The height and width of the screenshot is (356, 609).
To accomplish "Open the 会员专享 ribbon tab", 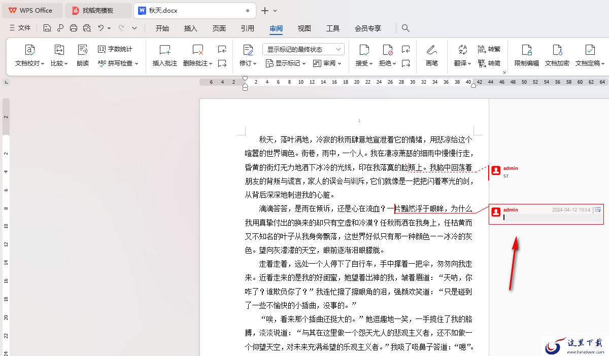I will coord(368,28).
